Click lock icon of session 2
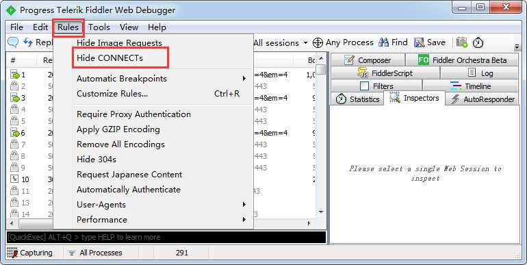 [14, 86]
